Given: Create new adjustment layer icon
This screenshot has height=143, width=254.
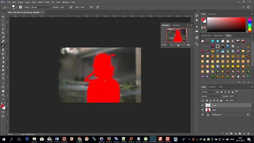Looking at the screenshot, I should (x=235, y=133).
